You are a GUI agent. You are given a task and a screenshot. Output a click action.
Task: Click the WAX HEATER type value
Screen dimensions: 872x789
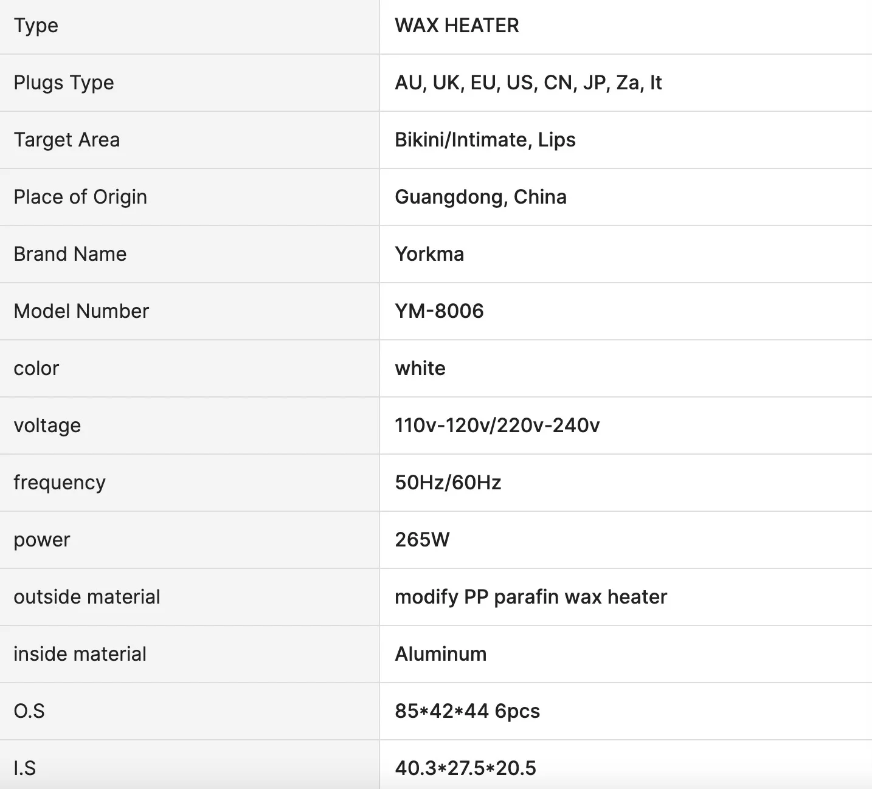pyautogui.click(x=457, y=26)
